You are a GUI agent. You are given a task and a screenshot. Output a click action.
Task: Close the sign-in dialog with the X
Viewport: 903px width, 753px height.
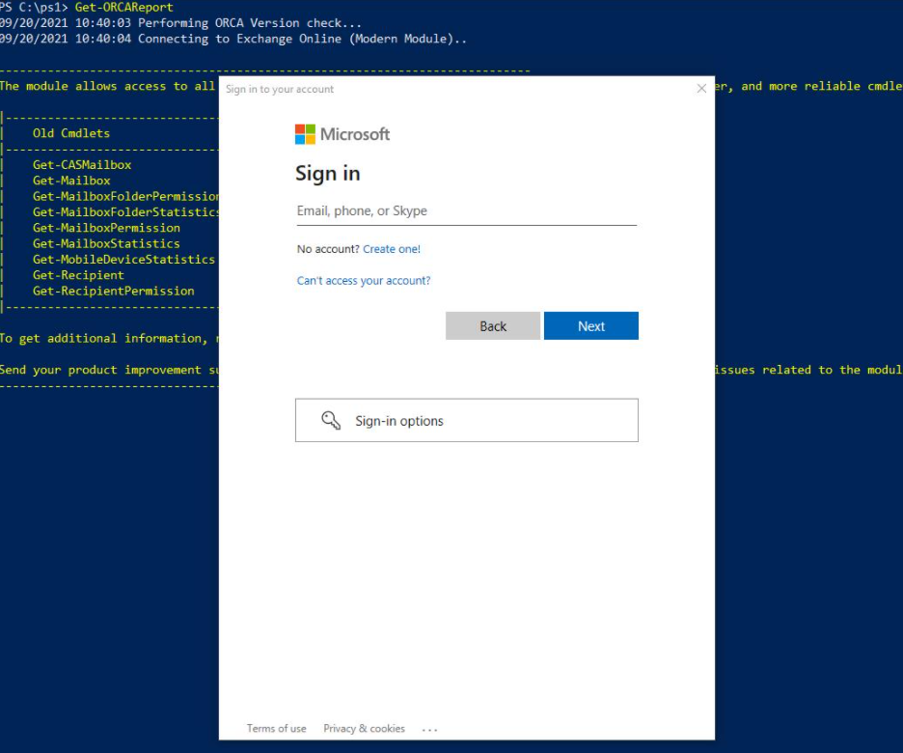tap(701, 89)
